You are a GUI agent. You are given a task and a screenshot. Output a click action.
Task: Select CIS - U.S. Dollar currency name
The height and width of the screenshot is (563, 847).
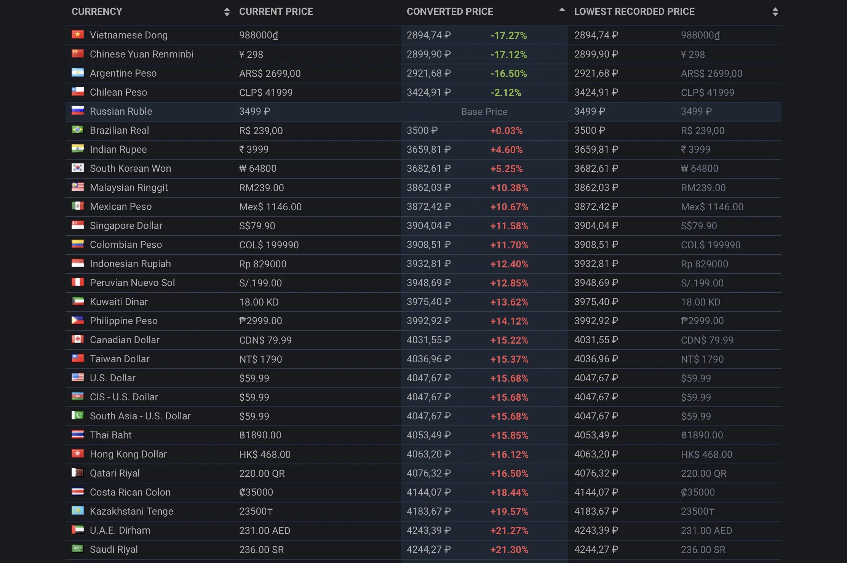coord(124,397)
